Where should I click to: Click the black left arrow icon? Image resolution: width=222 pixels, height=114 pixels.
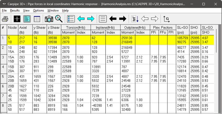pyautogui.click(x=113, y=19)
